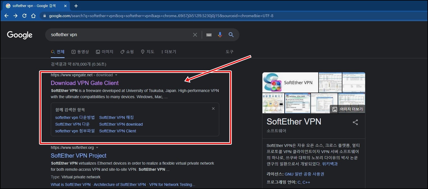The height and width of the screenshot is (189, 428).
Task: Click the lock icon in address bar
Action: (45, 16)
